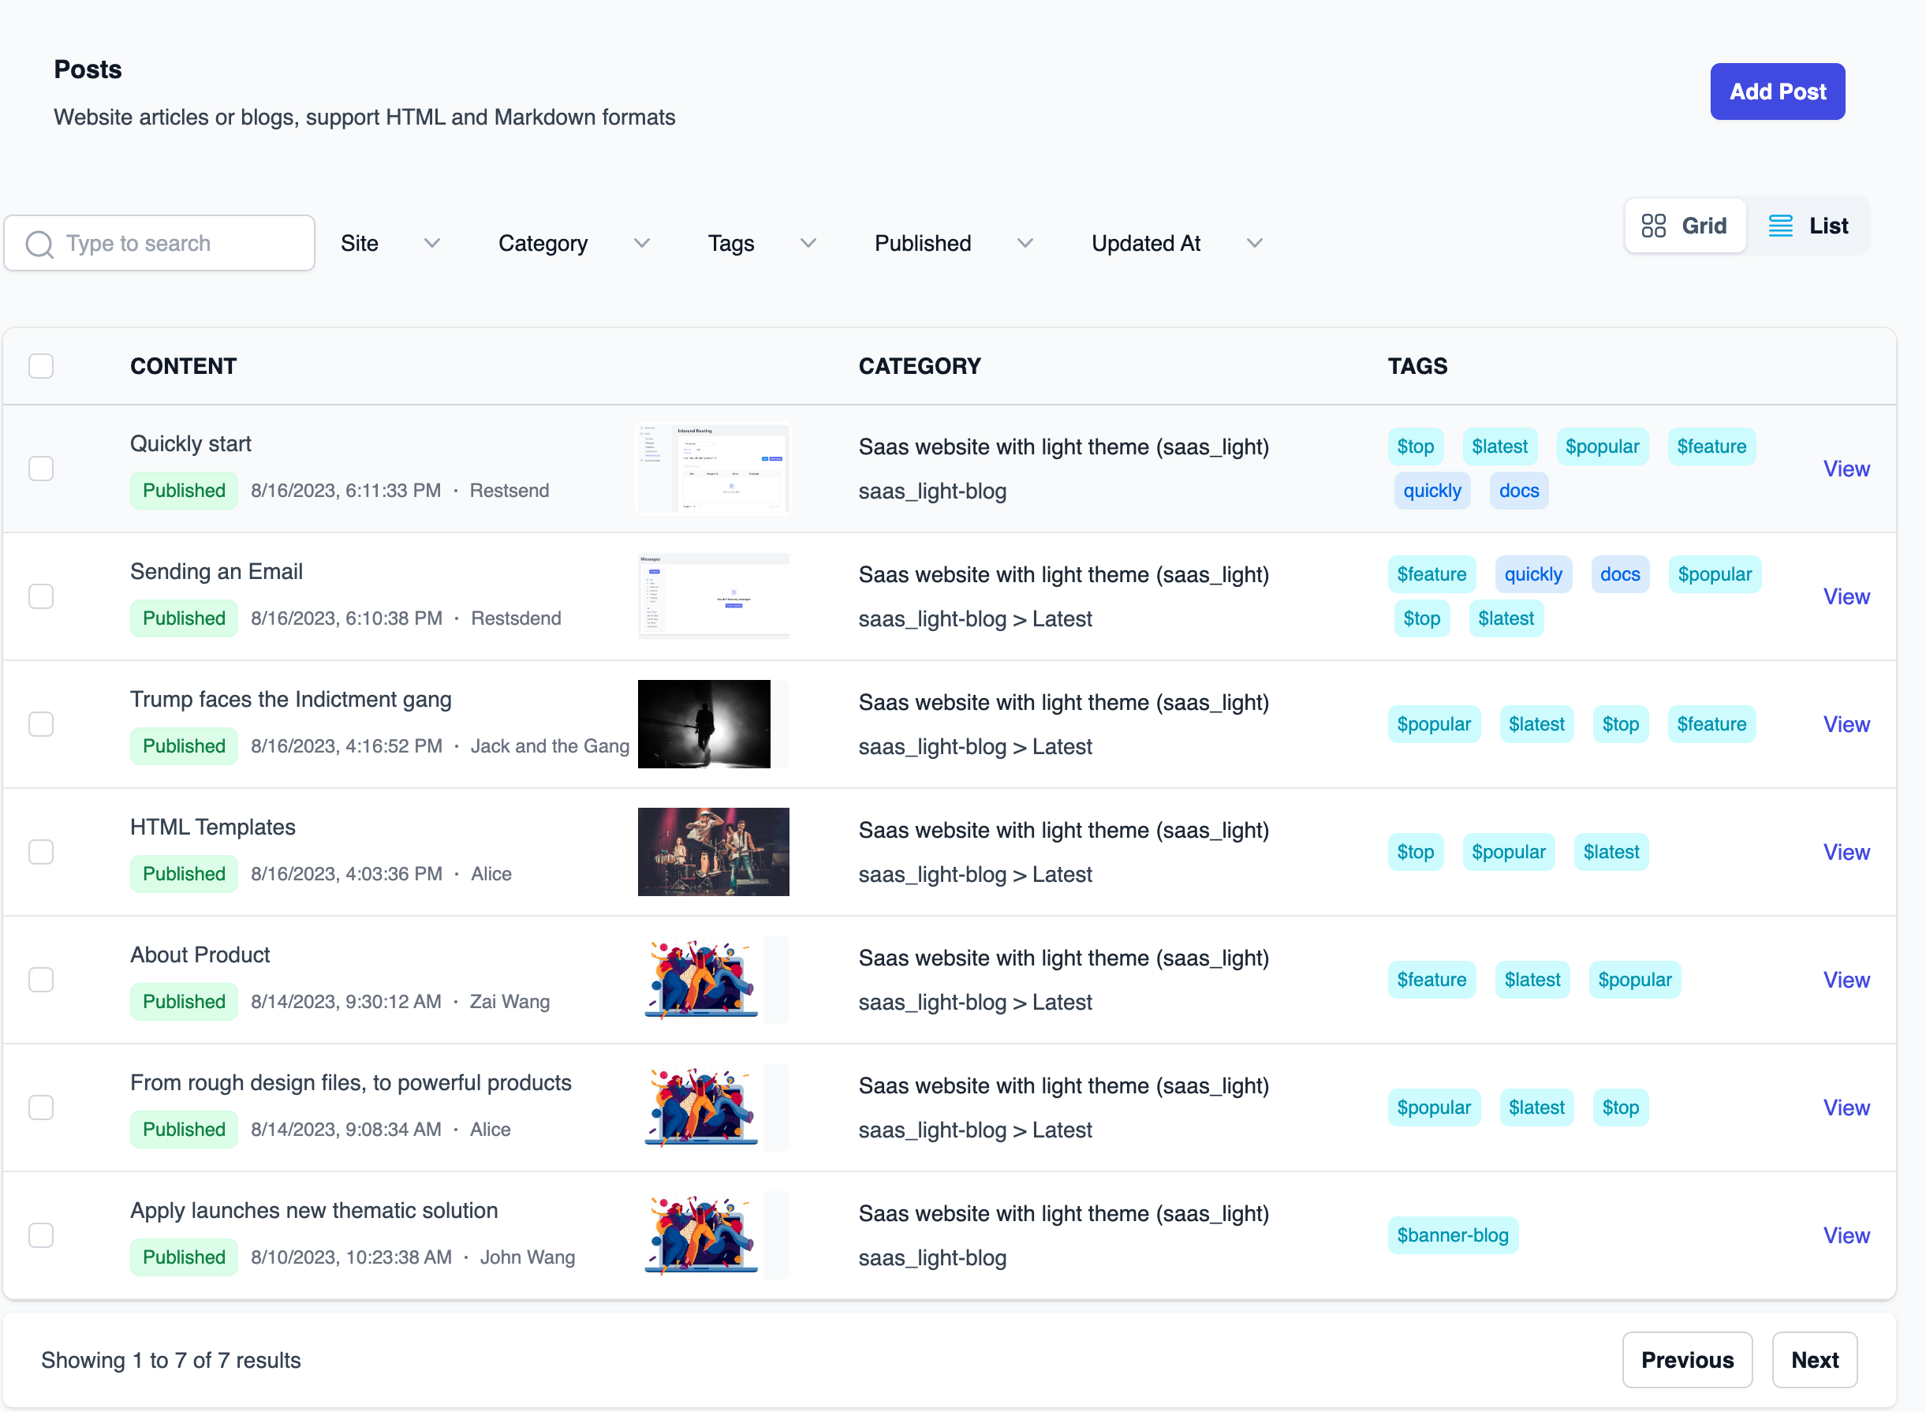The width and height of the screenshot is (1926, 1412).
Task: Click the Add Post button
Action: click(1776, 92)
